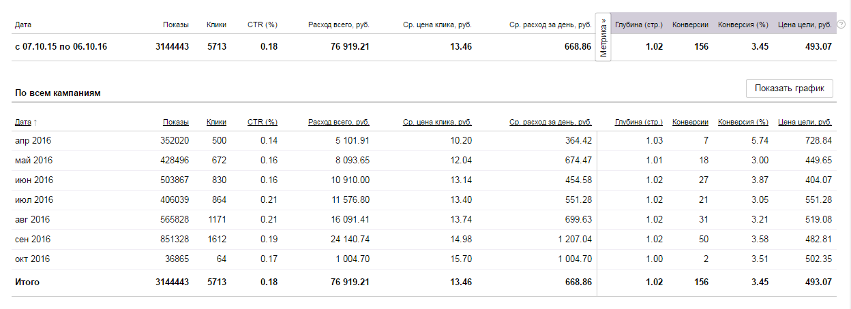Sort by Расход всего, руб. header
The width and height of the screenshot is (851, 309).
click(339, 123)
